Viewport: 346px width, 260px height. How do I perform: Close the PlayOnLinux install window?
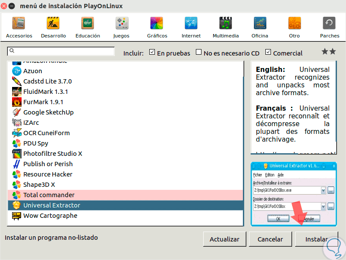4,6
